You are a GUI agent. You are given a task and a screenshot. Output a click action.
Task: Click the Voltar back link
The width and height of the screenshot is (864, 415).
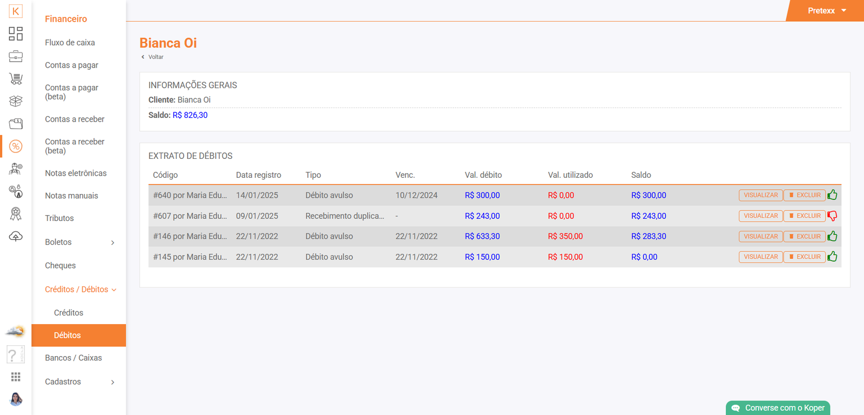click(155, 57)
